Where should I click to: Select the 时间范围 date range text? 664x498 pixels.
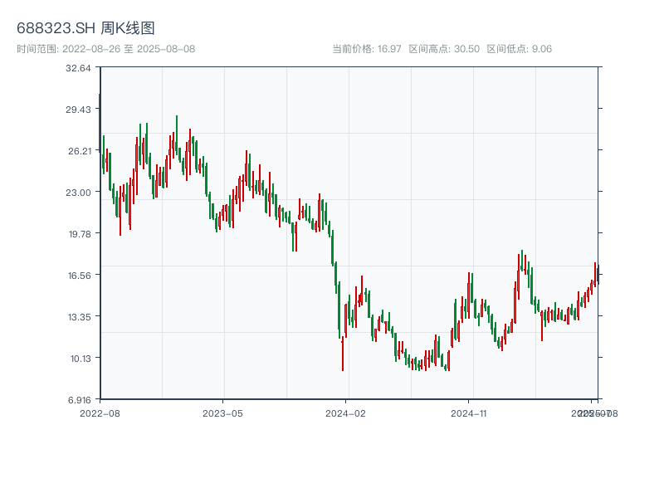[105, 49]
